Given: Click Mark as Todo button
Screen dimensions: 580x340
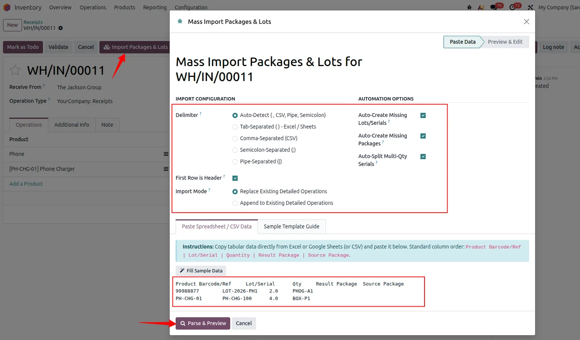Looking at the screenshot, I should [x=23, y=47].
